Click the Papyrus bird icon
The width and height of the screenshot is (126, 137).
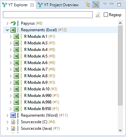click(x=13, y=23)
